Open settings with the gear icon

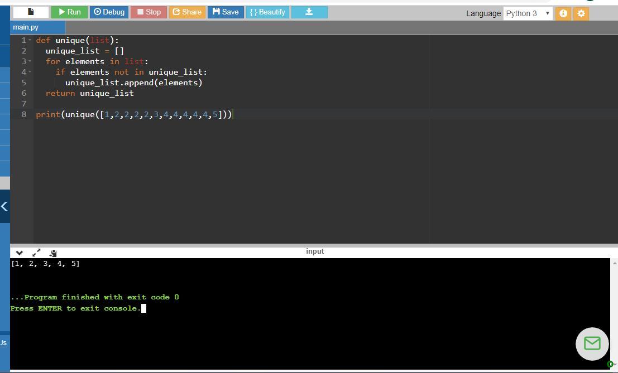pyautogui.click(x=581, y=13)
